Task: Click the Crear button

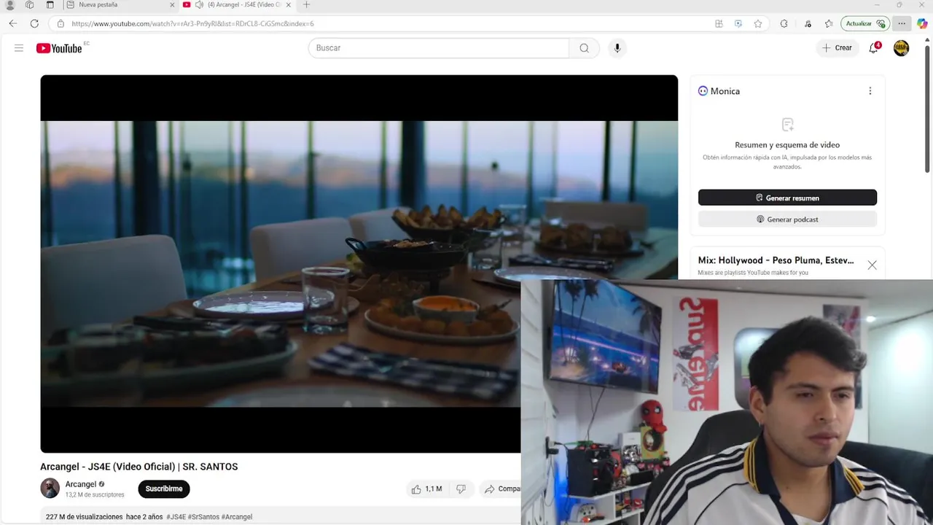Action: click(x=837, y=48)
